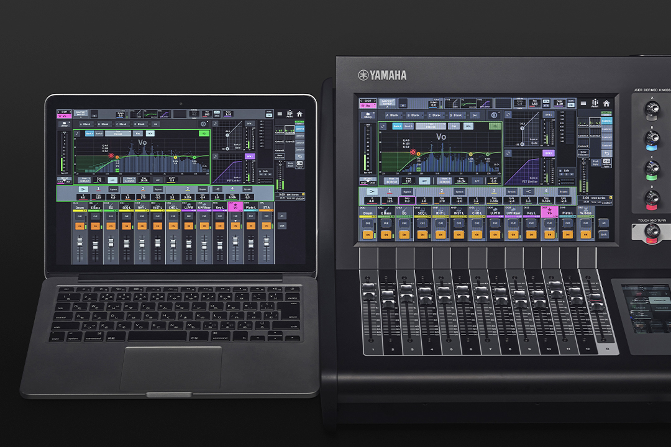The width and height of the screenshot is (671, 447).
Task: Open B Blank slot dropdown on mixer
Action: pos(415,115)
